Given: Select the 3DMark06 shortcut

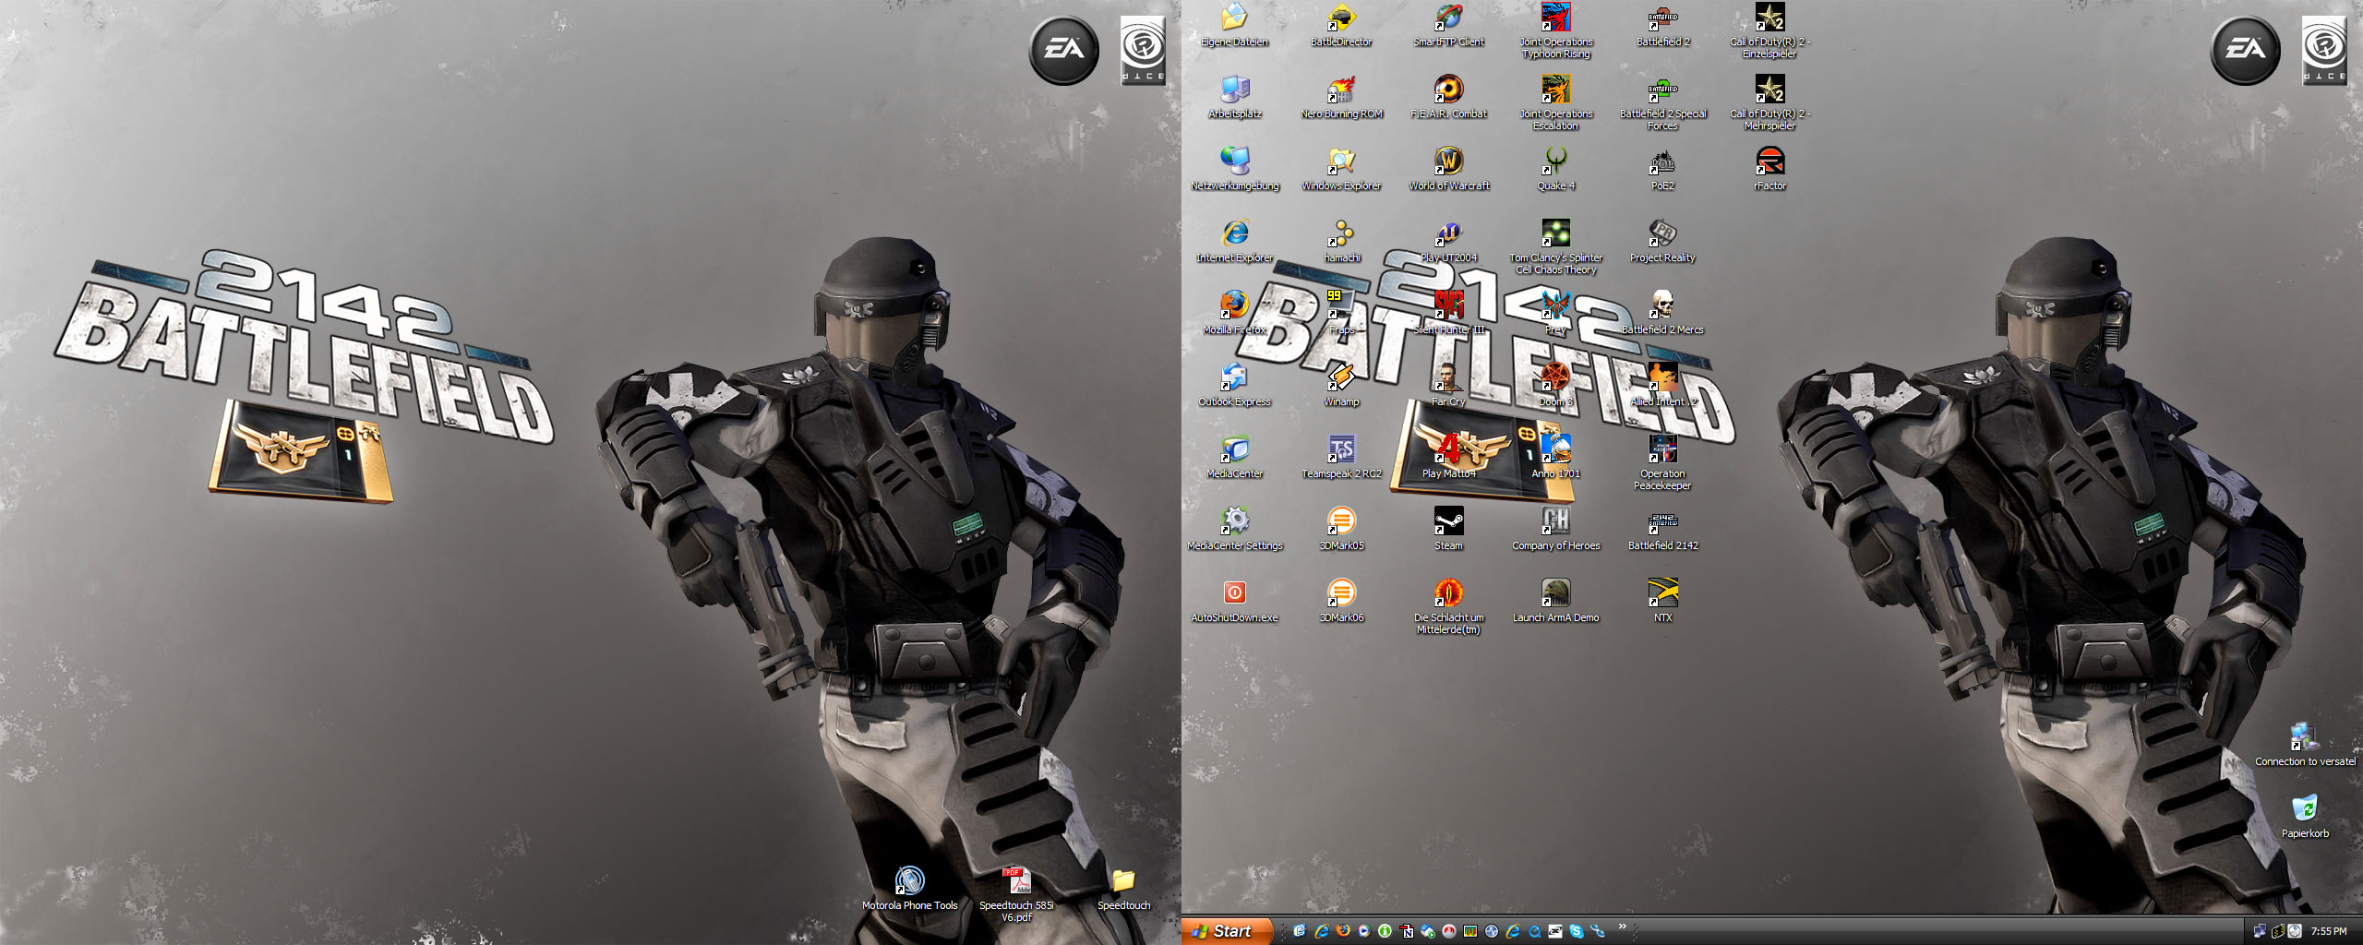Looking at the screenshot, I should coord(1341,601).
